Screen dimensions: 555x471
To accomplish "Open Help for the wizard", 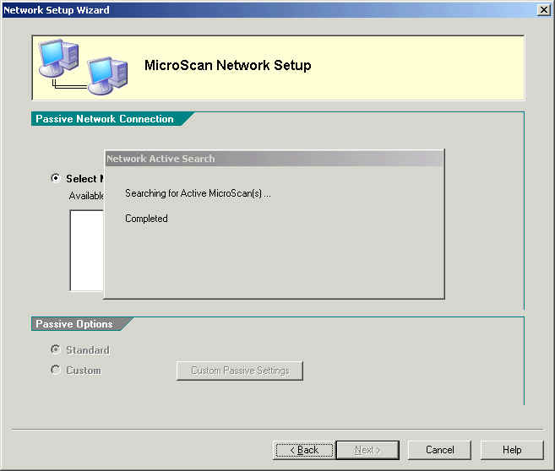I will (x=512, y=450).
